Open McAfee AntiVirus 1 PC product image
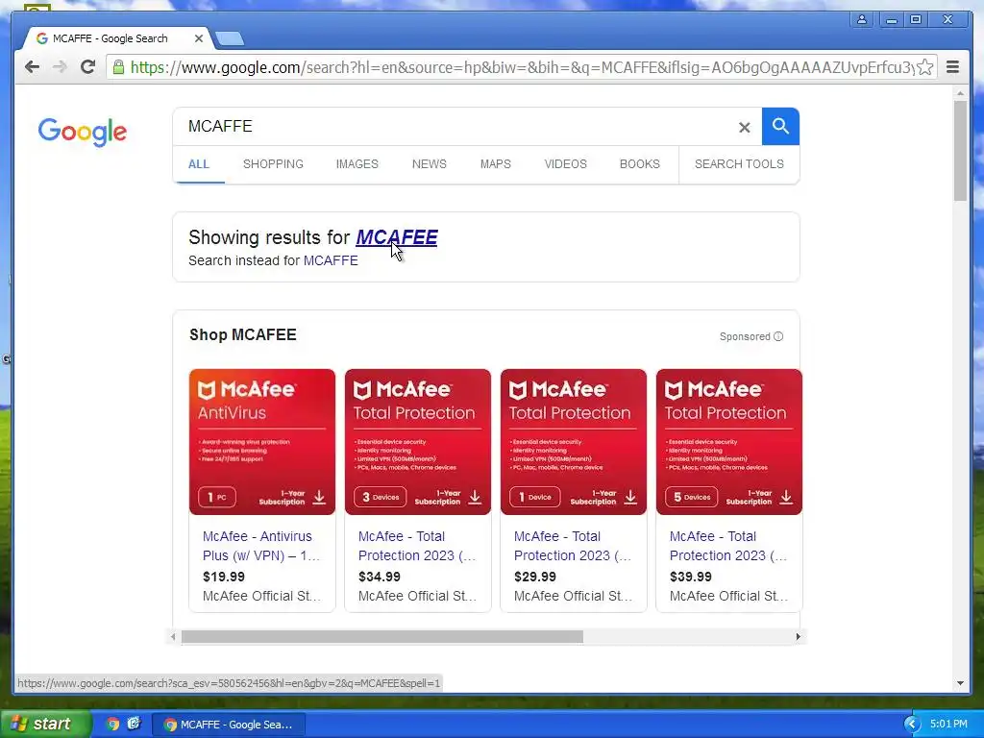This screenshot has width=984, height=738. pyautogui.click(x=262, y=442)
